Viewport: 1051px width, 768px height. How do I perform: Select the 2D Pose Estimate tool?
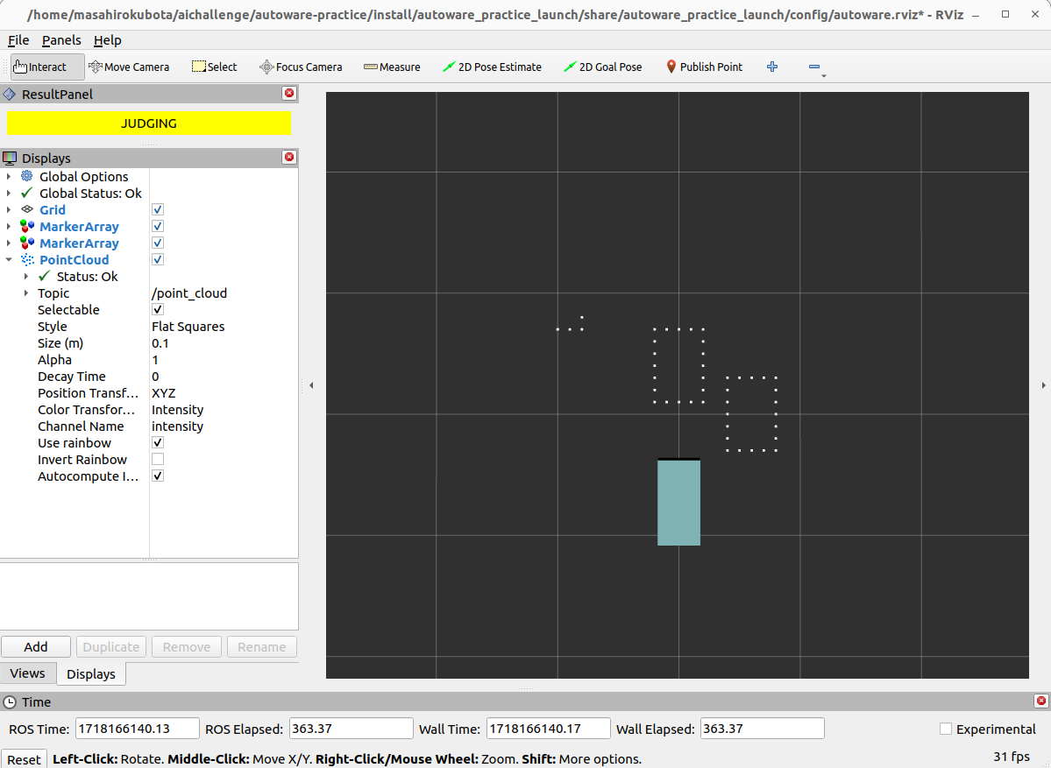click(492, 67)
